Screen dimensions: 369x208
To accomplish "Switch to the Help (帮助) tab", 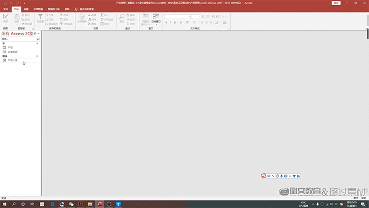I will (x=67, y=9).
